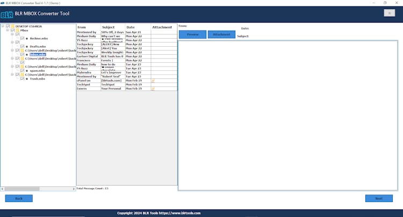Click the DESKTOP-E564BOA folder icon
The width and height of the screenshot is (403, 217).
[x=12, y=26]
